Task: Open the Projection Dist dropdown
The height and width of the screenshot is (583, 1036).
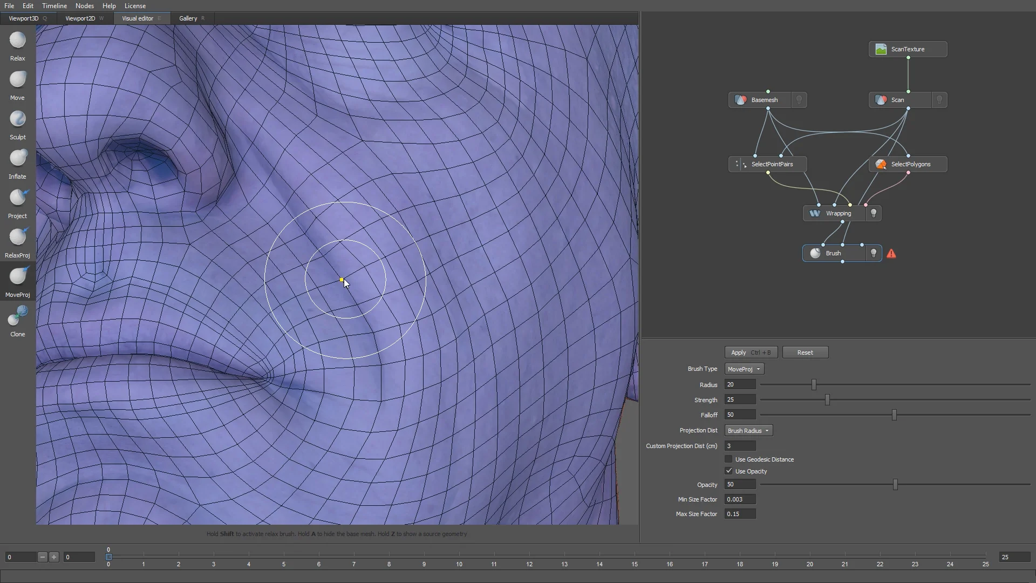Action: (x=748, y=430)
